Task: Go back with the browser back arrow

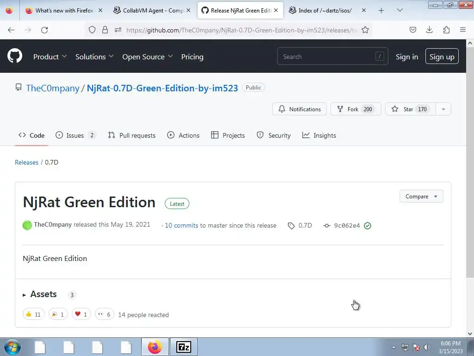Action: [11, 30]
